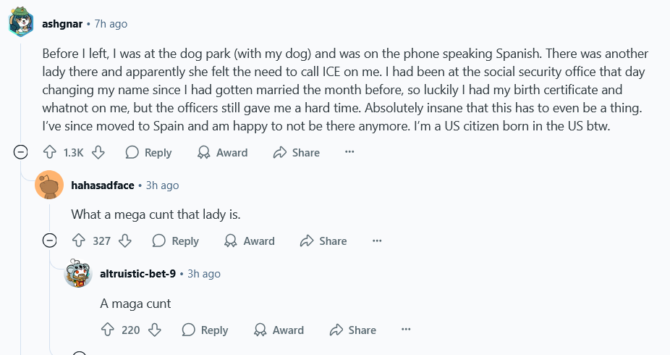Upvote altruistic-bet-9's comment
This screenshot has height=355, width=670.
click(x=108, y=330)
